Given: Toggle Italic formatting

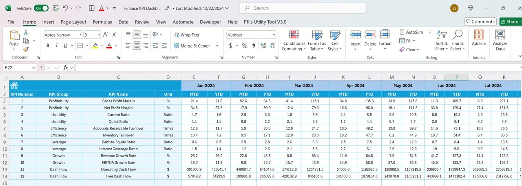Looking at the screenshot, I should click(x=58, y=46).
